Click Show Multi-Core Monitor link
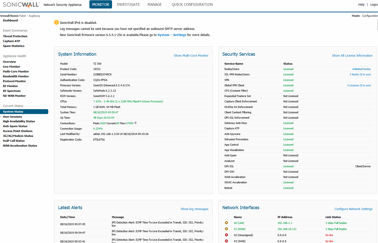This screenshot has width=378, height=243. point(191,56)
